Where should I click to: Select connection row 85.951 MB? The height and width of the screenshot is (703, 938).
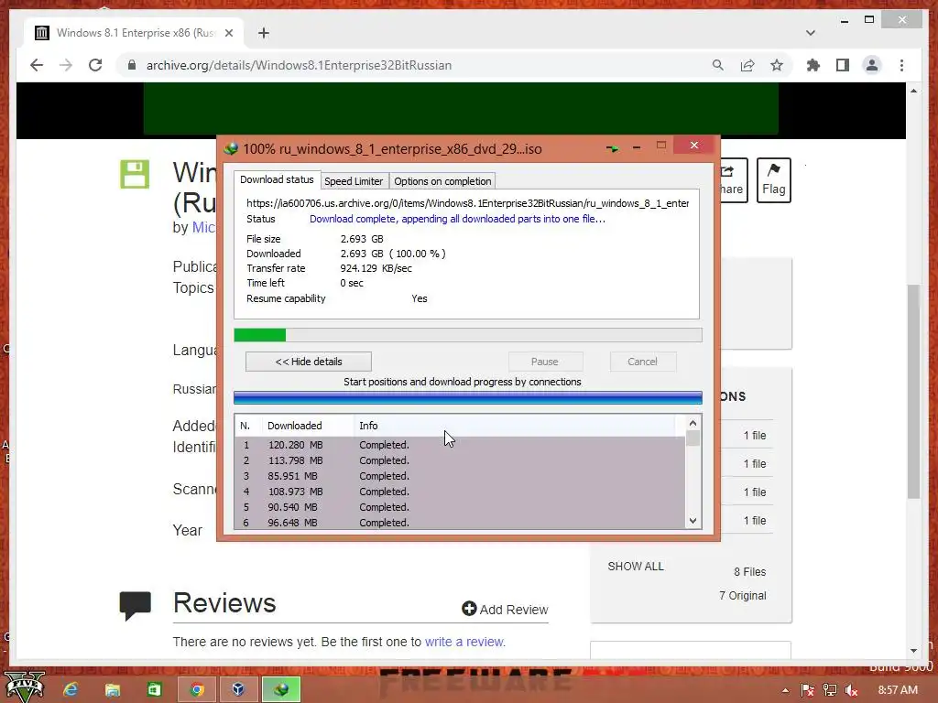point(460,476)
